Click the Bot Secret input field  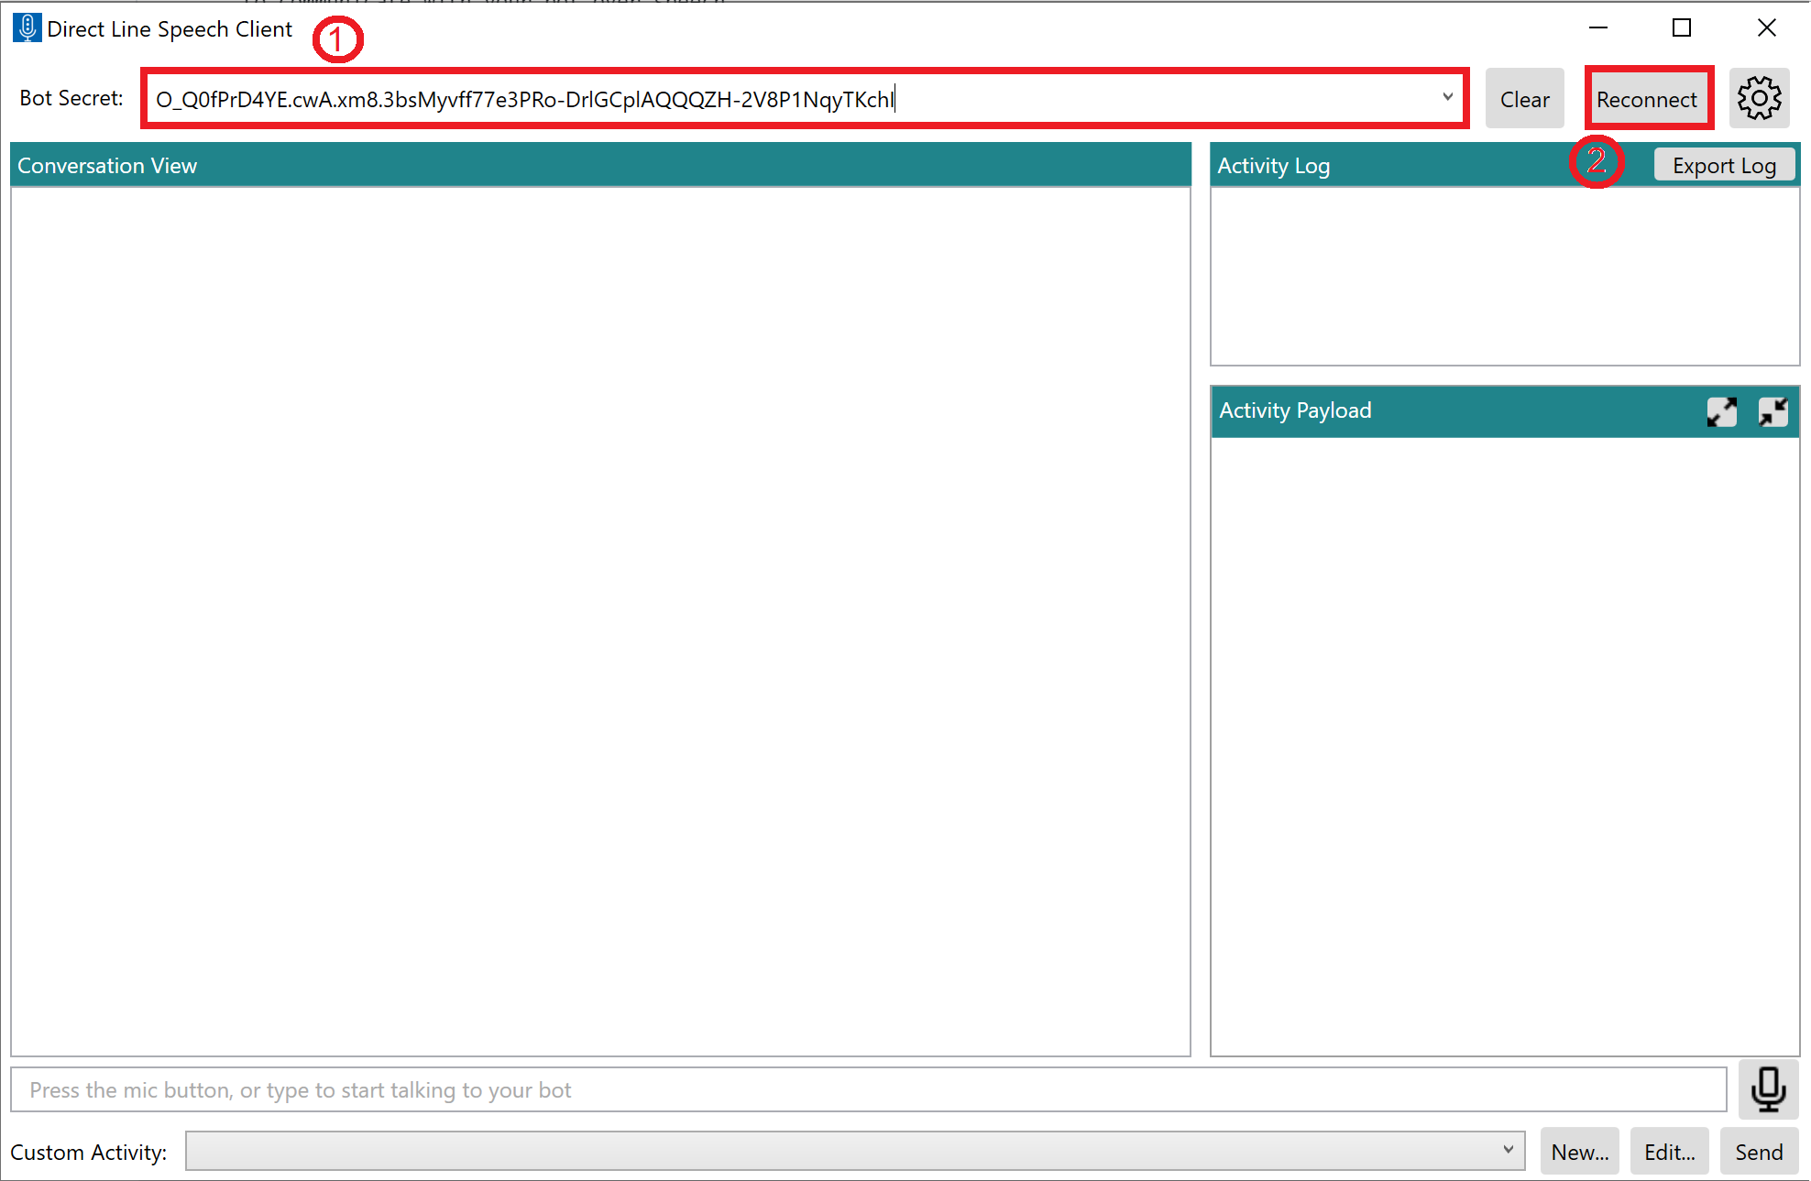[x=807, y=98]
